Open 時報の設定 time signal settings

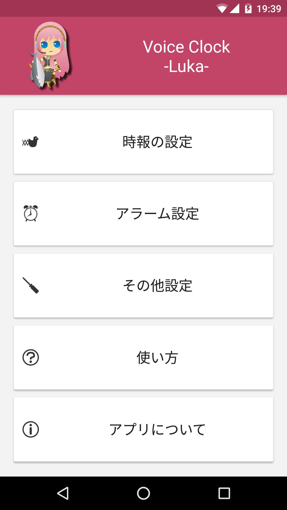click(x=143, y=142)
